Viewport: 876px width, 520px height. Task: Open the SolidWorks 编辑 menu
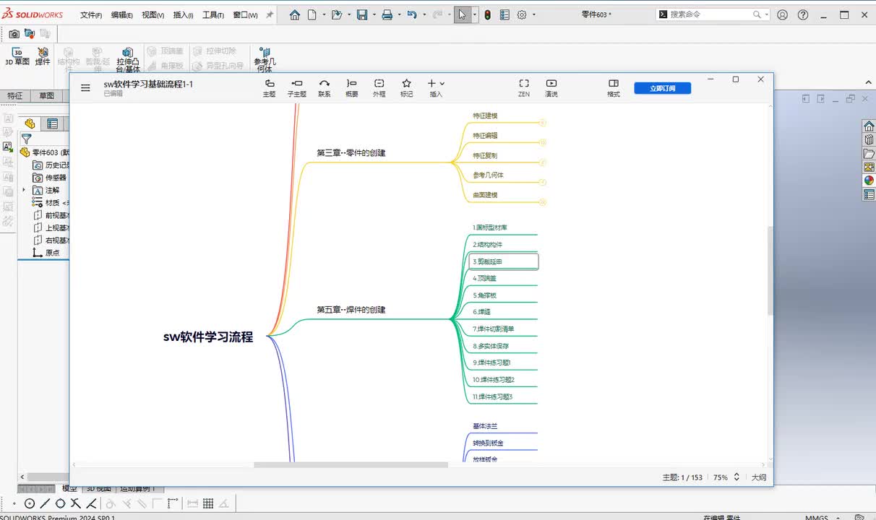pos(121,15)
